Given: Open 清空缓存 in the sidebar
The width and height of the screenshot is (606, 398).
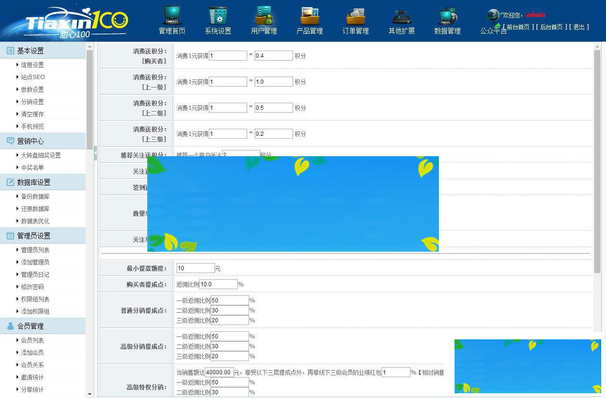Looking at the screenshot, I should [32, 114].
